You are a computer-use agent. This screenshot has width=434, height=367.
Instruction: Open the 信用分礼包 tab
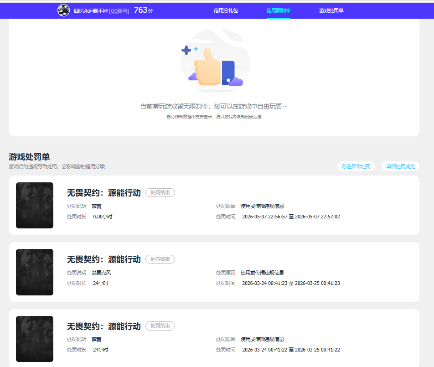(x=226, y=10)
